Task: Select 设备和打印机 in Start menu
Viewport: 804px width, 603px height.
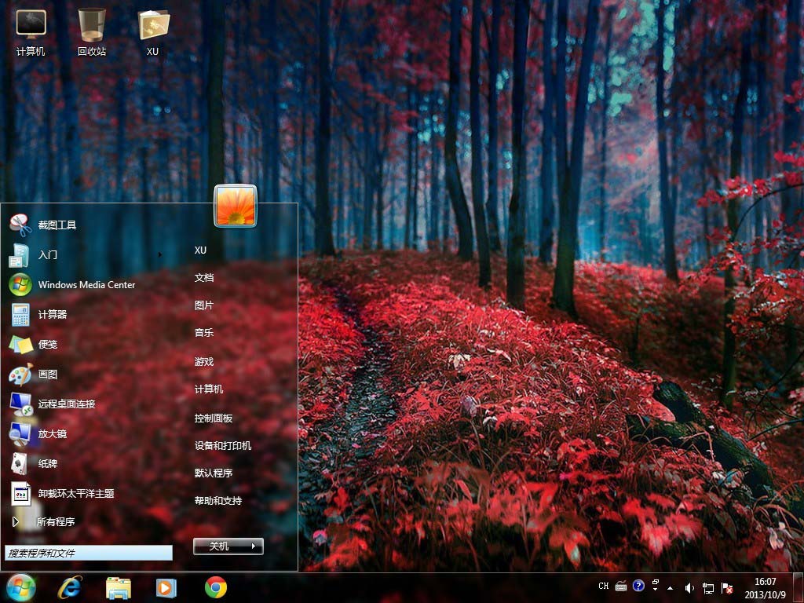Action: click(223, 446)
